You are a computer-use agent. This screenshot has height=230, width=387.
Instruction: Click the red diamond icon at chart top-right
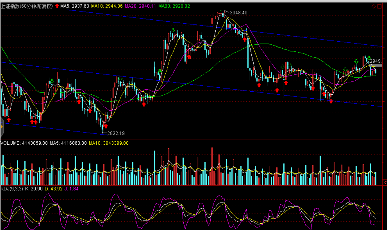(374, 6)
